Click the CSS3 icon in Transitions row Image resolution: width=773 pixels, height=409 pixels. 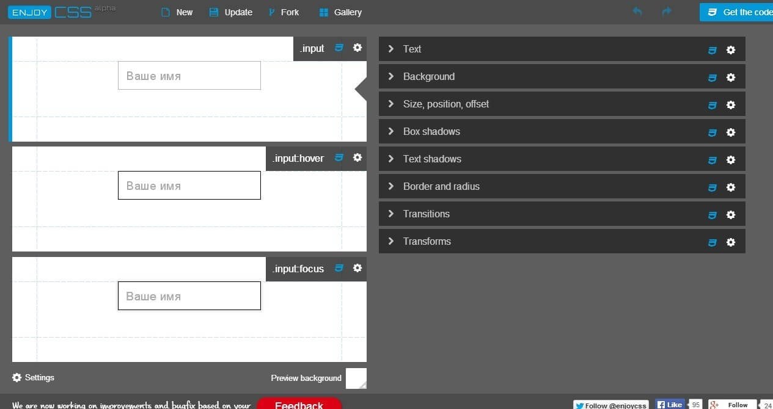712,215
